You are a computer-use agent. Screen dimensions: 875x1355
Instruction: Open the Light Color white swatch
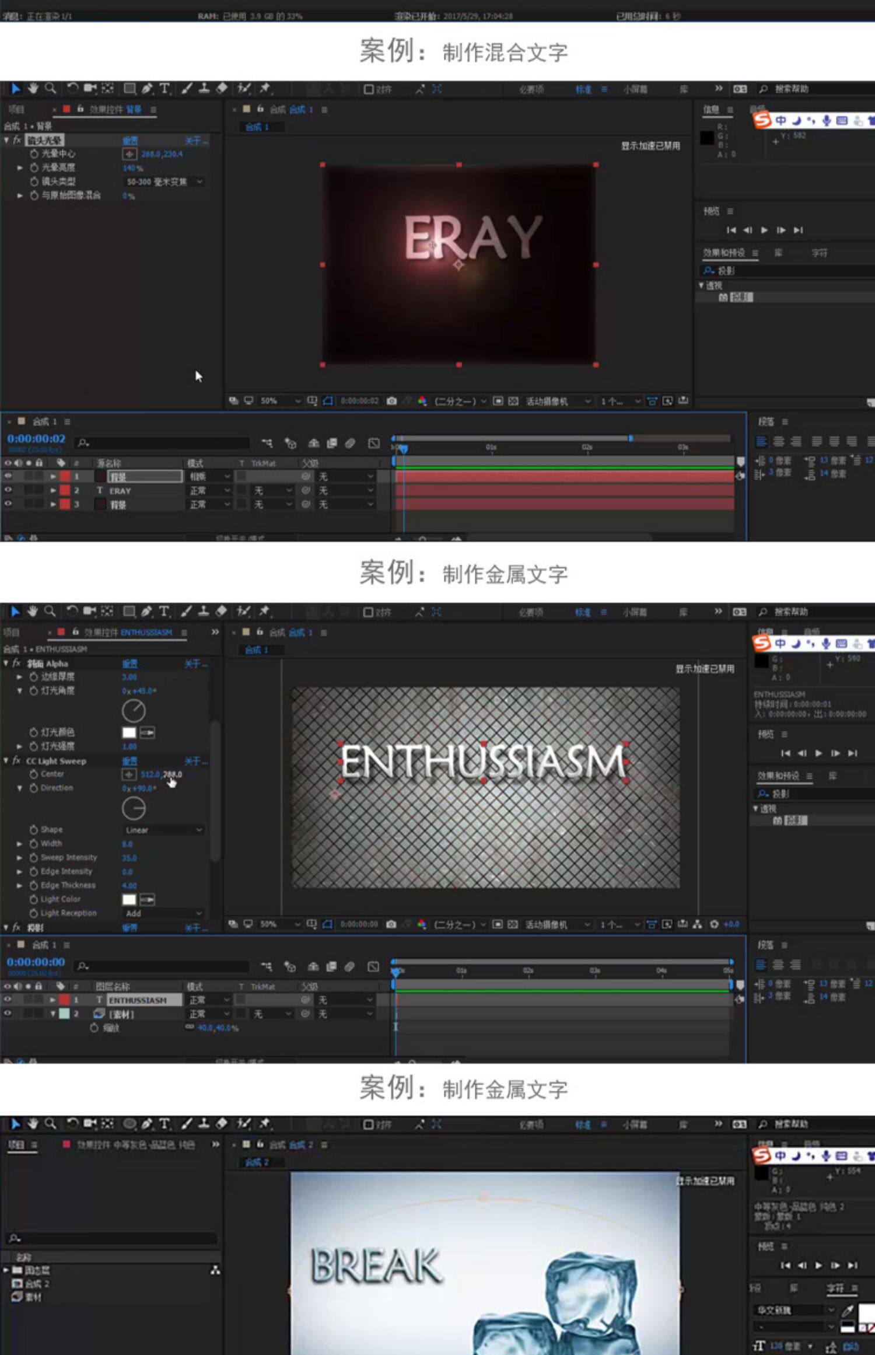click(129, 899)
